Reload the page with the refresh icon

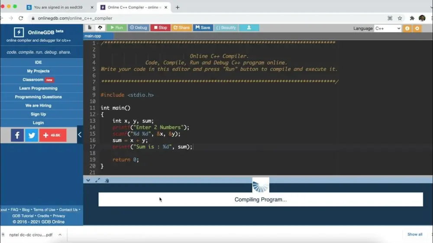21,18
